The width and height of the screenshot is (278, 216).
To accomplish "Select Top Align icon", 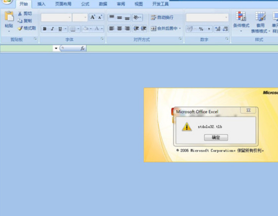I will (x=112, y=17).
